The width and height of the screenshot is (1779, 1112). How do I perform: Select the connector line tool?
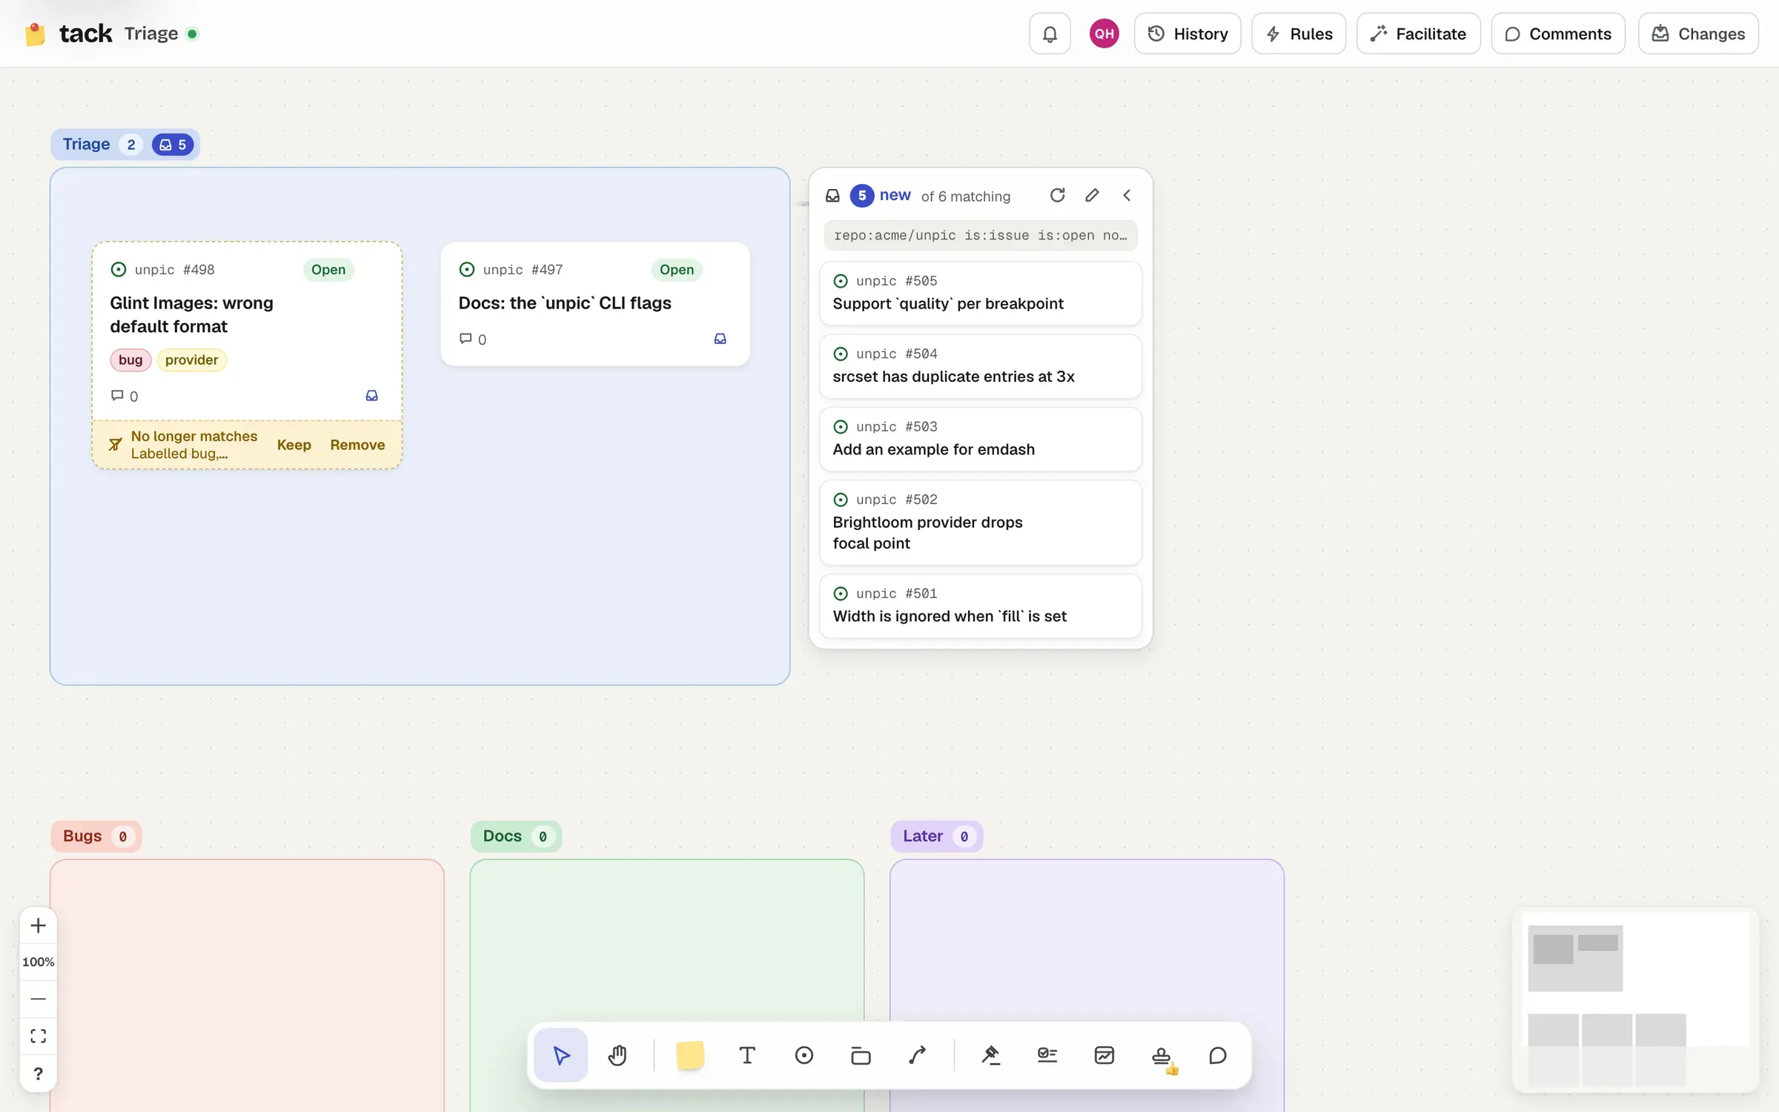click(918, 1055)
